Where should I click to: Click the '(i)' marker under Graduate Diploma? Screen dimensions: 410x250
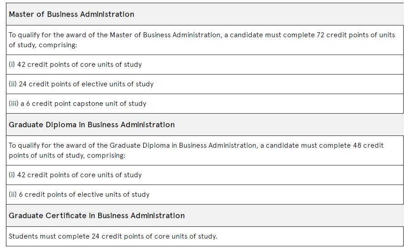(x=12, y=175)
